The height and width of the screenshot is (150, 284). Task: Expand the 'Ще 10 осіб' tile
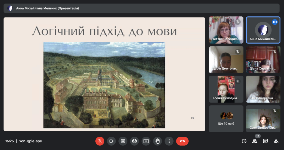[x=226, y=119]
